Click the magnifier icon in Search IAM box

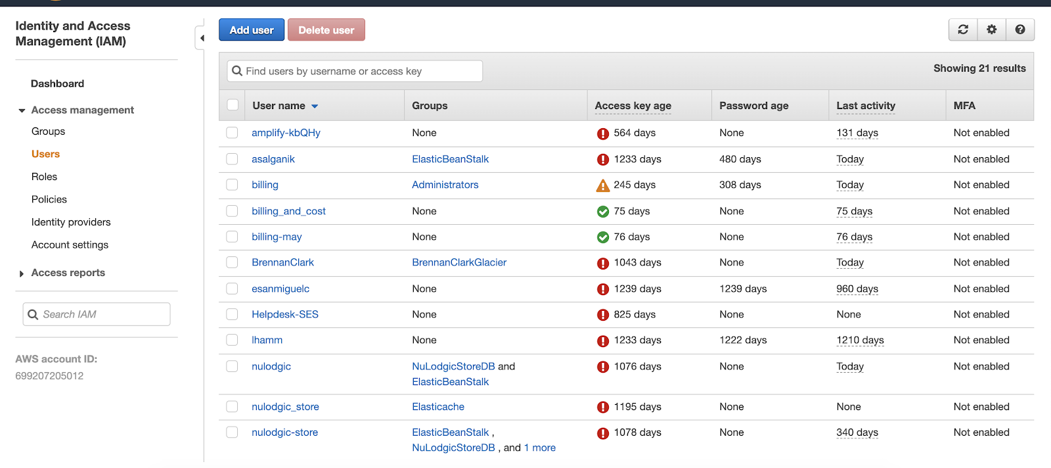(33, 314)
